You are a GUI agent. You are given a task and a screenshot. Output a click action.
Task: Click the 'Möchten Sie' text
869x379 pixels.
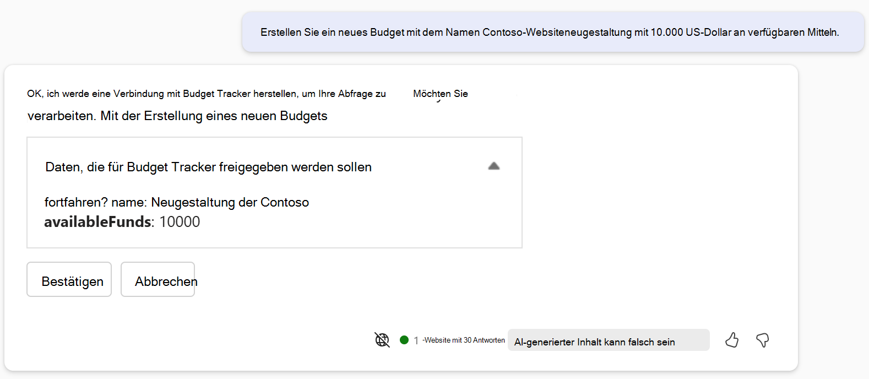pos(441,94)
